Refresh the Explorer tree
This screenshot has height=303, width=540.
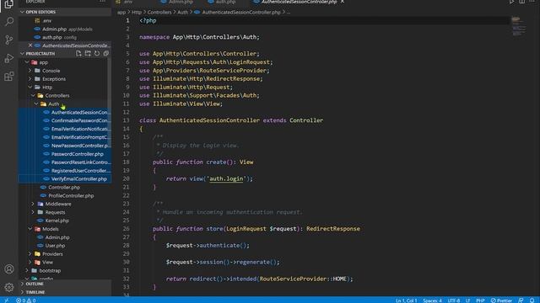(97, 54)
